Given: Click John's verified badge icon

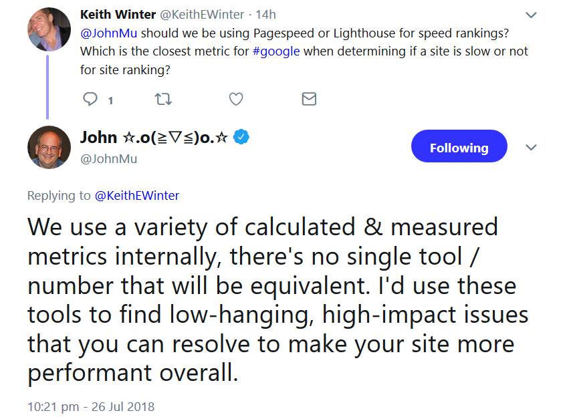Looking at the screenshot, I should (x=242, y=138).
